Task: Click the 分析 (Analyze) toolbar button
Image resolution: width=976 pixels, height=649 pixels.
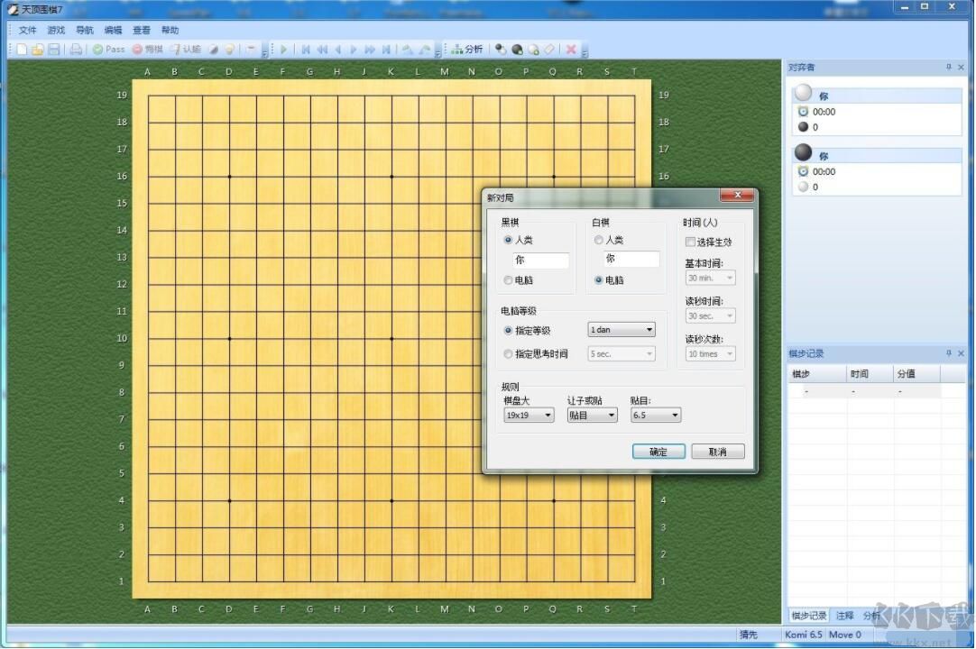Action: (467, 50)
